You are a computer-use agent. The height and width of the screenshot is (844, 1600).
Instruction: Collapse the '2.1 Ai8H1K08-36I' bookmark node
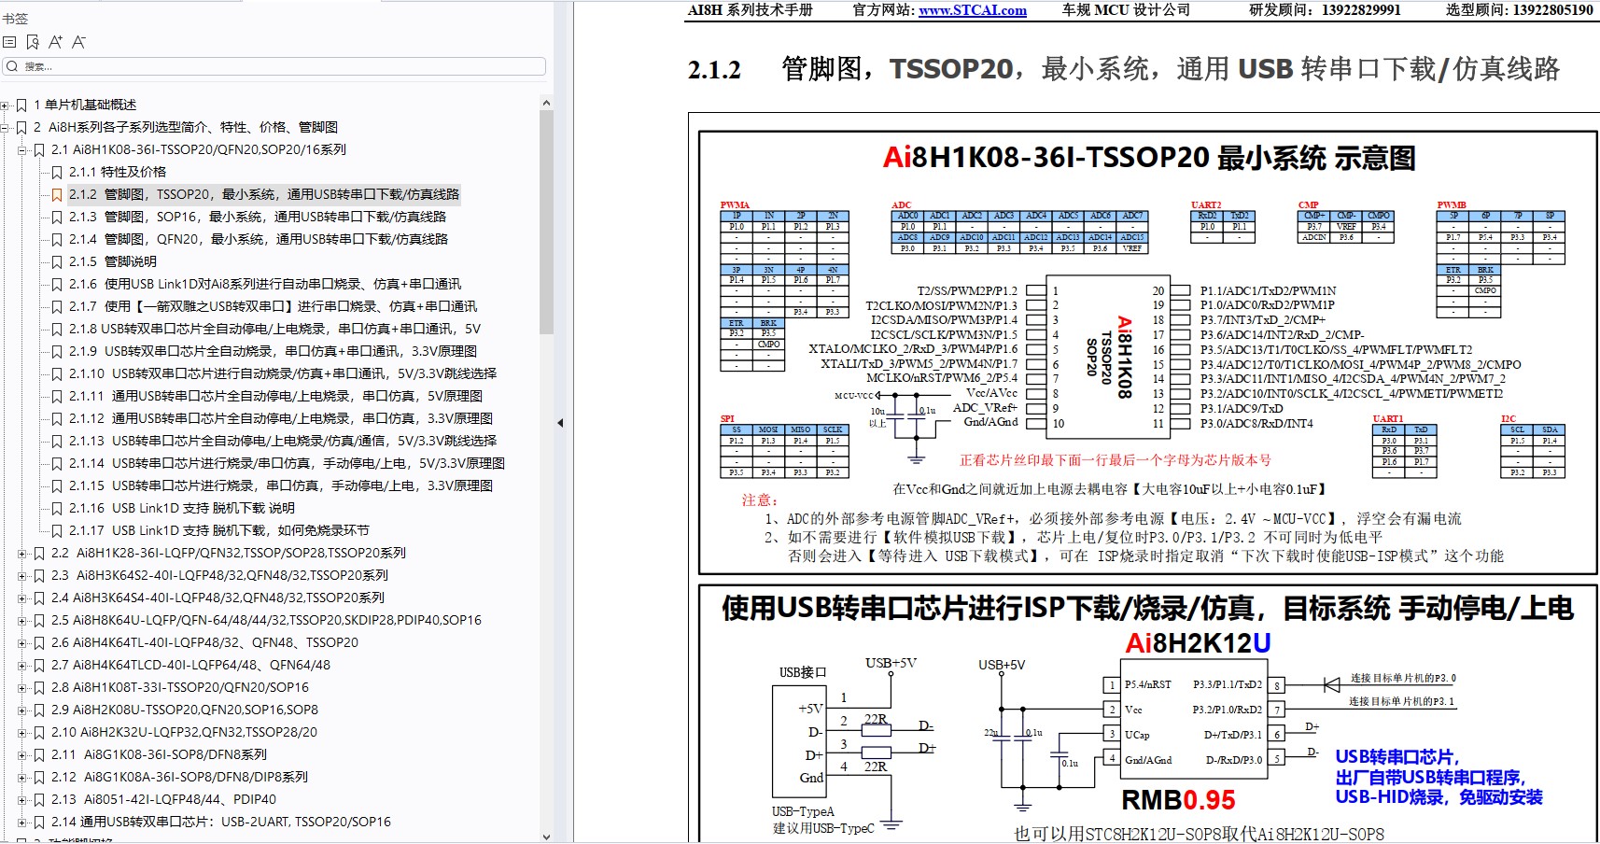(22, 150)
